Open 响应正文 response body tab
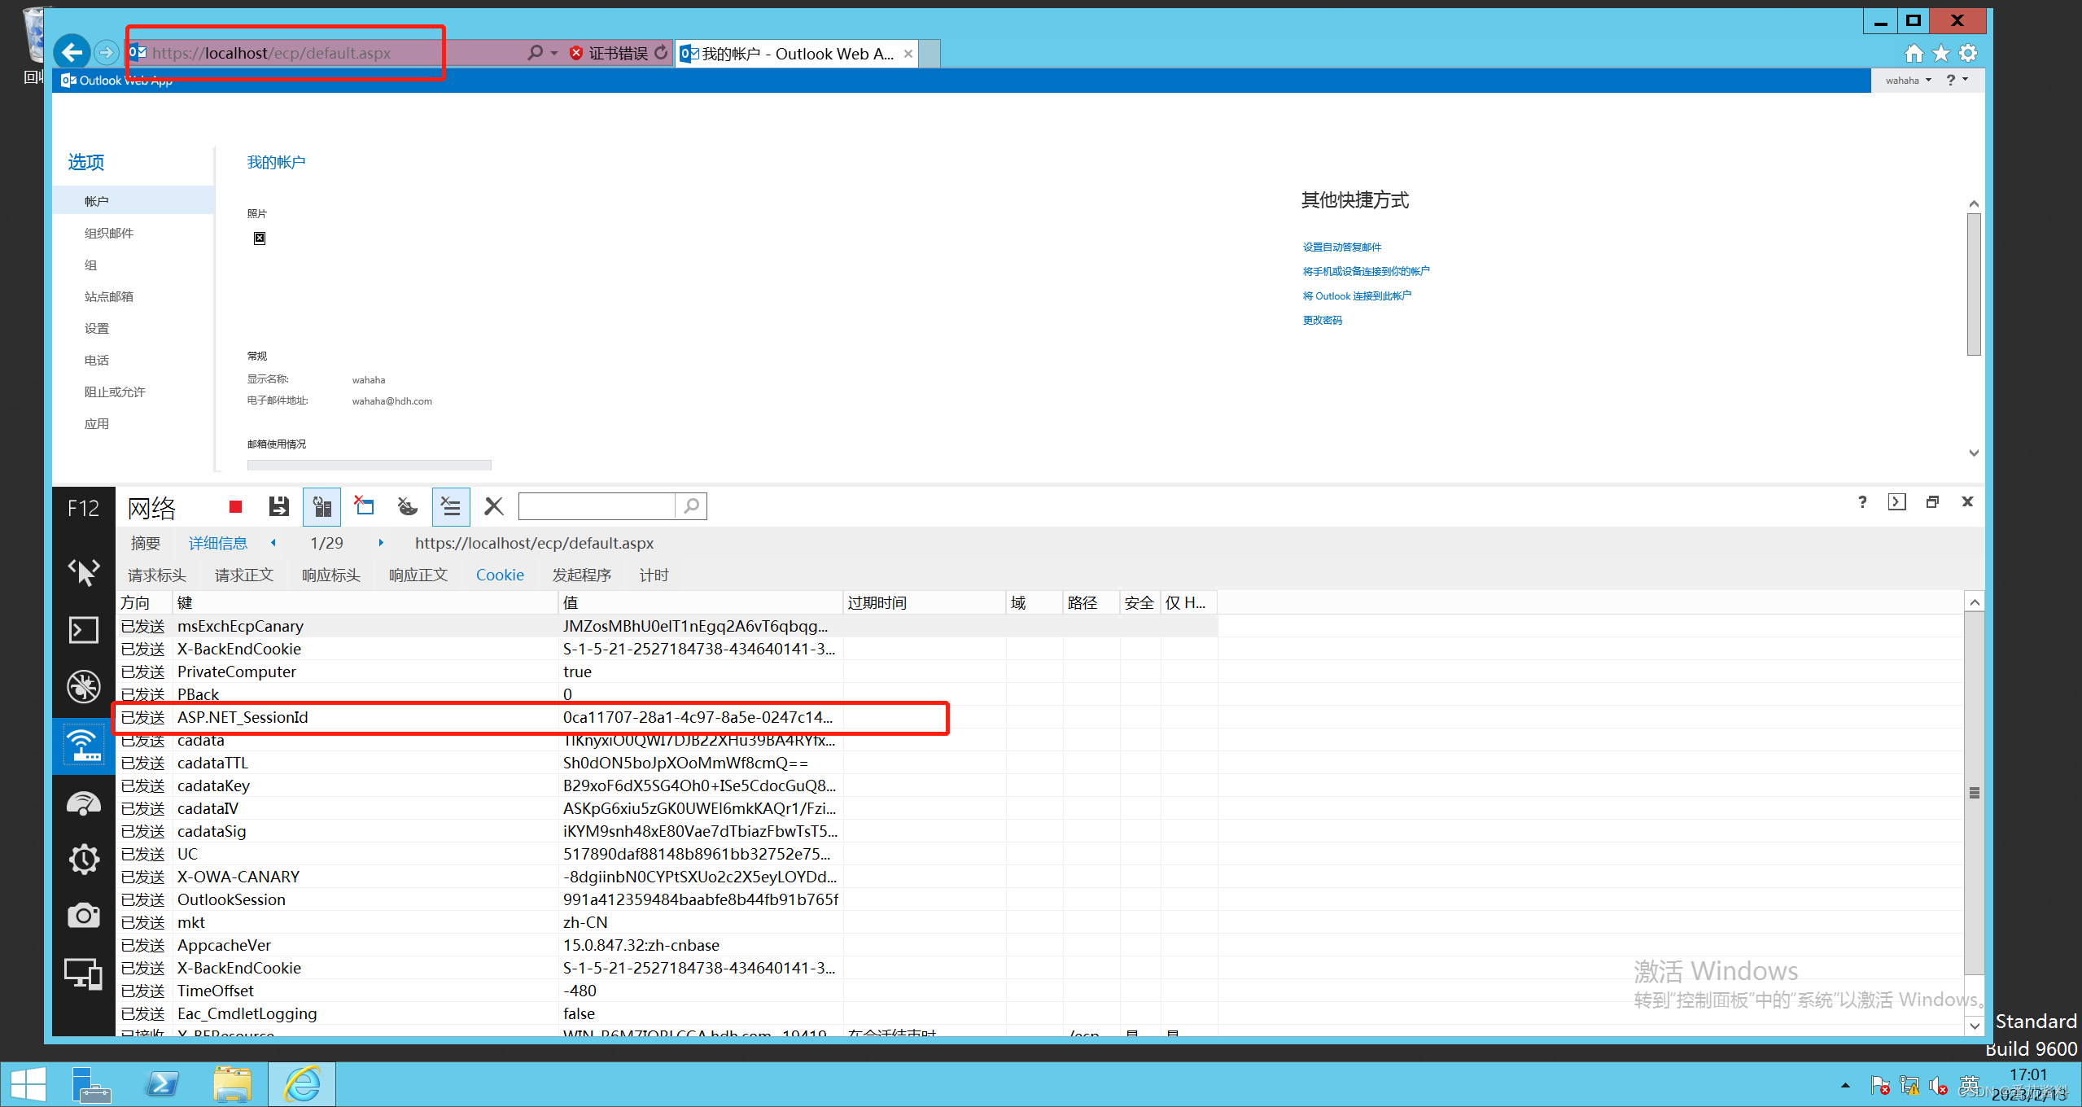 tap(418, 575)
